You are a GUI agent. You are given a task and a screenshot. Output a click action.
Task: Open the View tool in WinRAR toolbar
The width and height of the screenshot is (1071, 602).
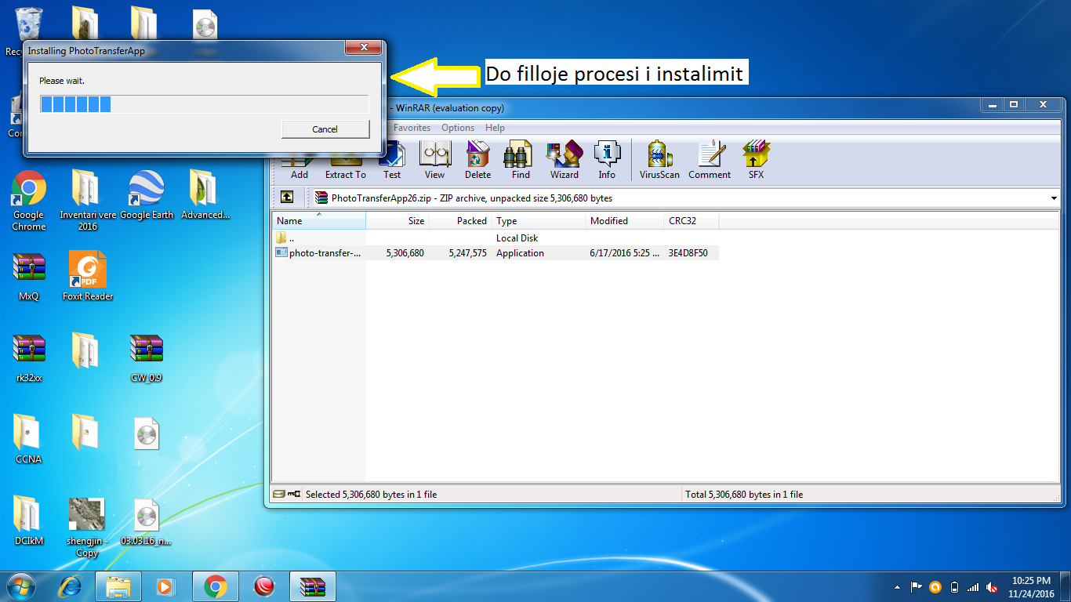434,160
